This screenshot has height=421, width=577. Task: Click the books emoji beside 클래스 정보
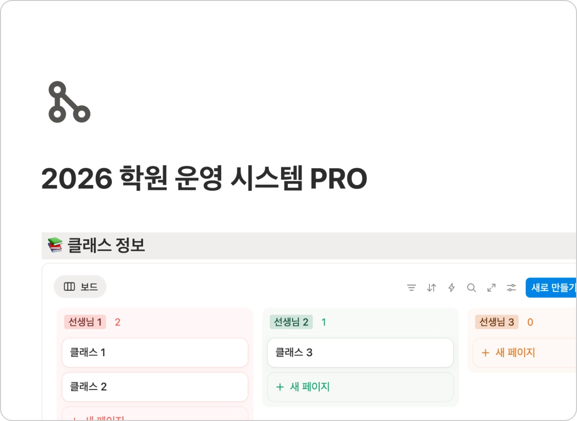click(55, 246)
